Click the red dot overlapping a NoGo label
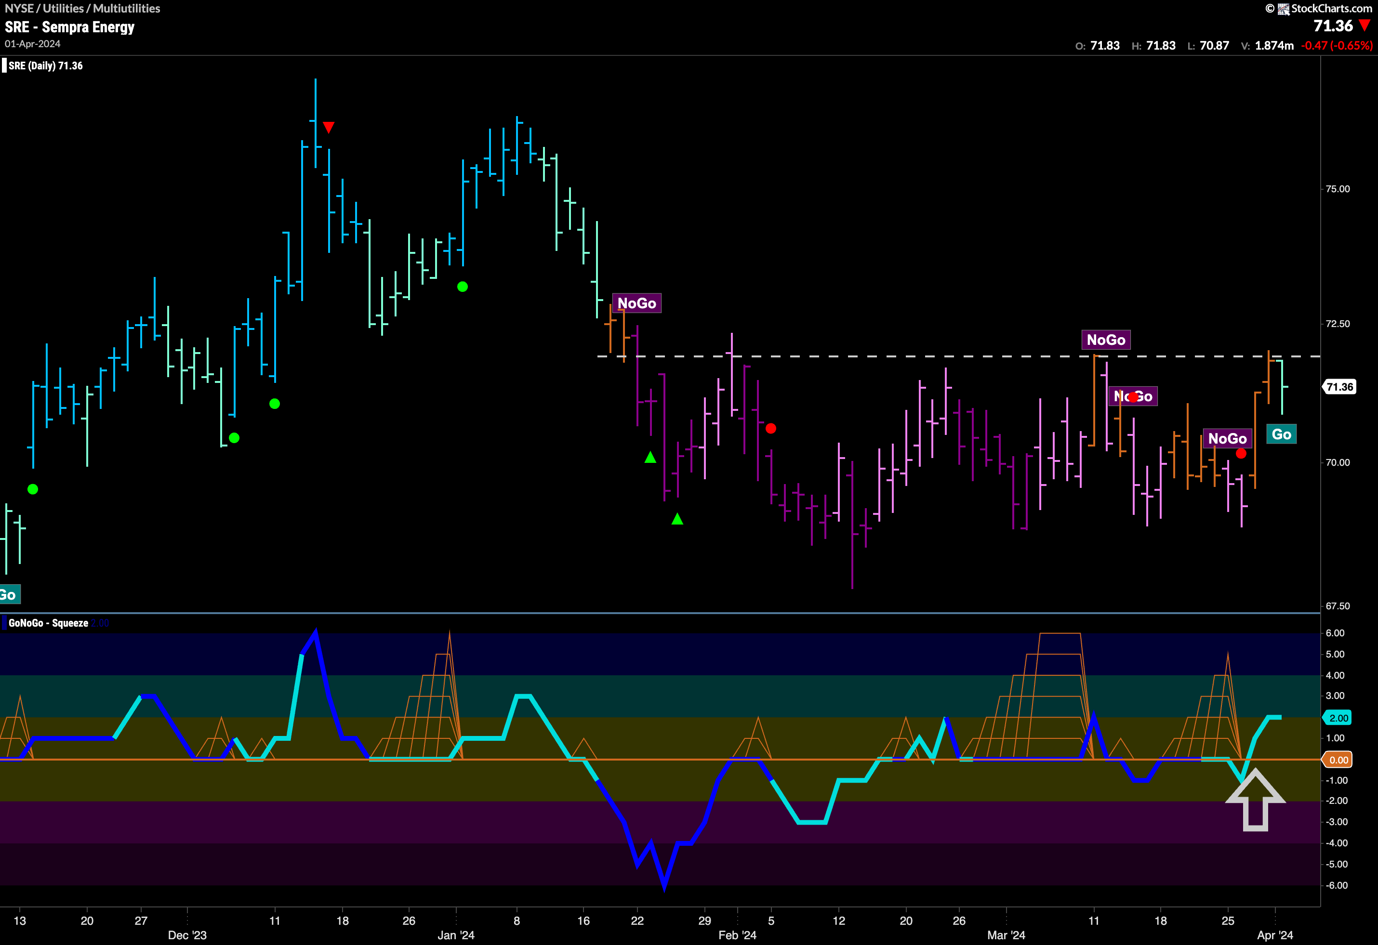1378x945 pixels. [1133, 397]
